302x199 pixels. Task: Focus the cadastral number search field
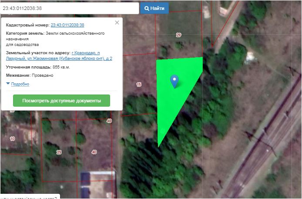70,8
